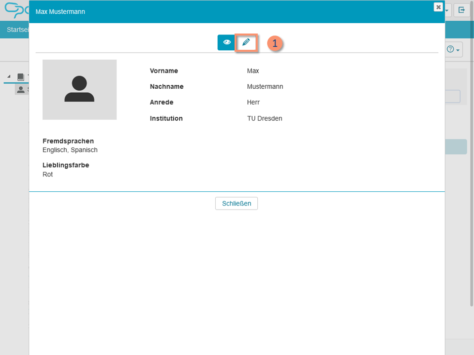
Task: Click the dropdown arrow left of logout
Action: [447, 10]
